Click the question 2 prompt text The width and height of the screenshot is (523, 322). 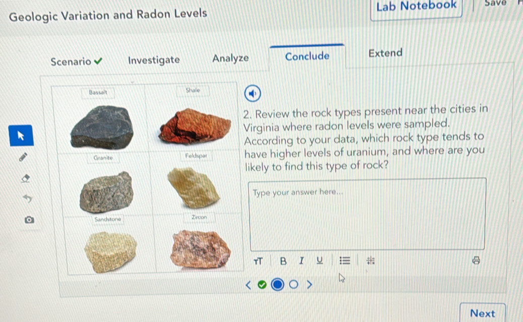365,138
